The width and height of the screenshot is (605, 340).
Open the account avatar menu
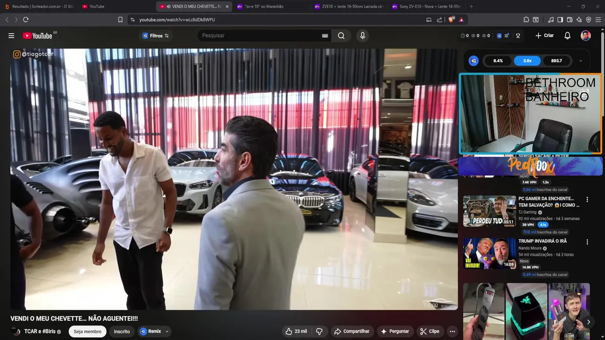pyautogui.click(x=586, y=35)
